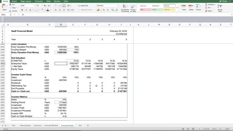Image resolution: width=233 pixels, height=131 pixels.
Task: Switch to the Insert ribbon tab
Action: pyautogui.click(x=14, y=1)
